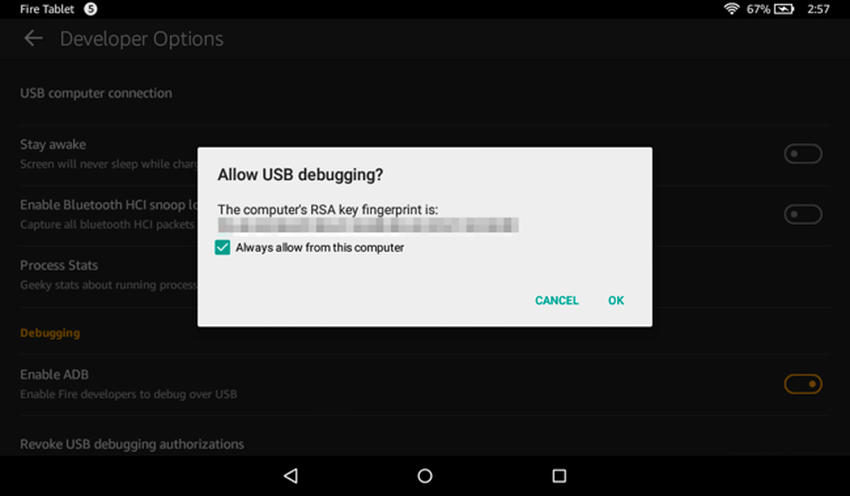This screenshot has height=496, width=850.
Task: Tap the Android back navigation triangle
Action: pyautogui.click(x=291, y=476)
